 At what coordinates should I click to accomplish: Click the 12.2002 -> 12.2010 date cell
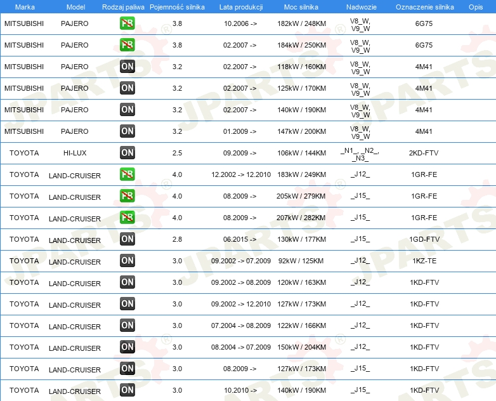tap(241, 174)
